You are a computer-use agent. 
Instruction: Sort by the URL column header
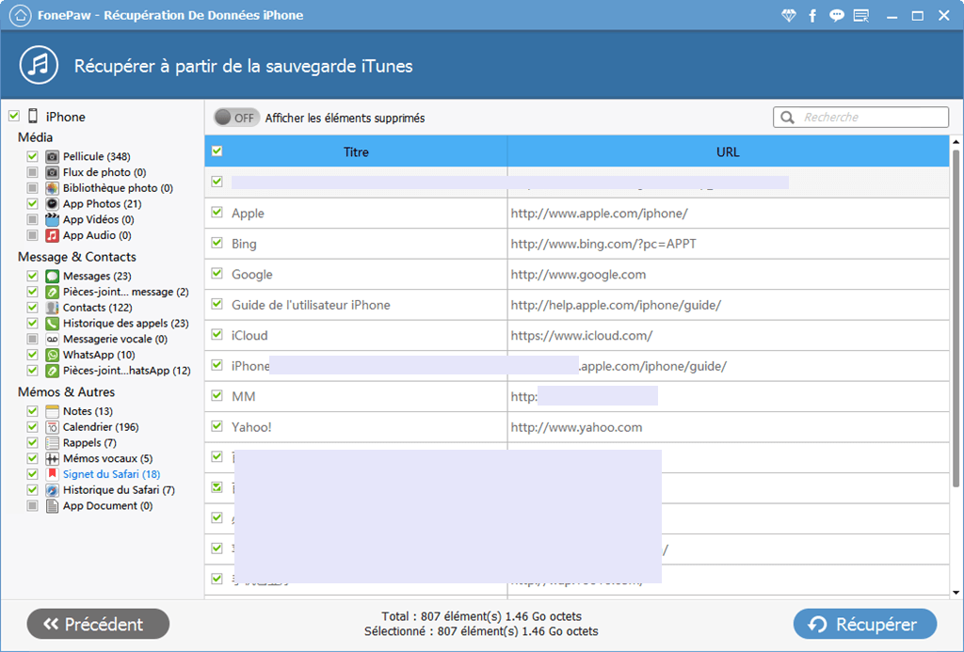728,151
